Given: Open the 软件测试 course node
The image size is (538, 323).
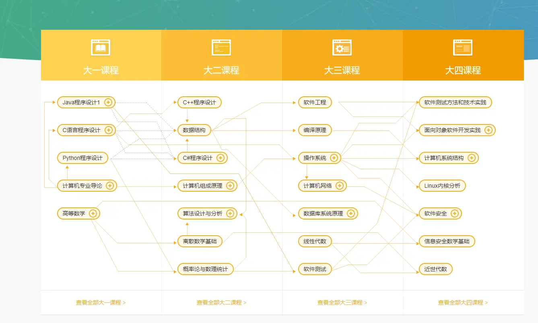Looking at the screenshot, I should coord(315,269).
